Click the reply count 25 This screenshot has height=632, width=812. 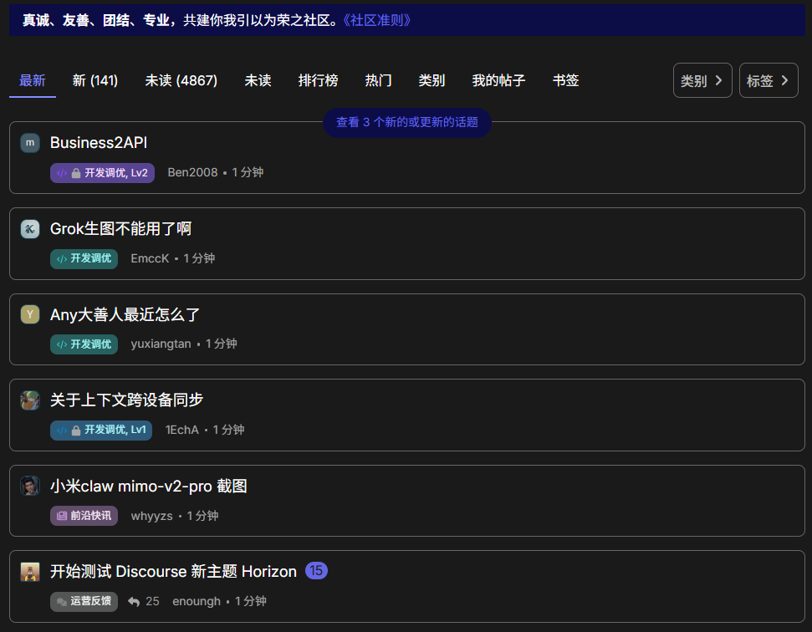click(152, 601)
